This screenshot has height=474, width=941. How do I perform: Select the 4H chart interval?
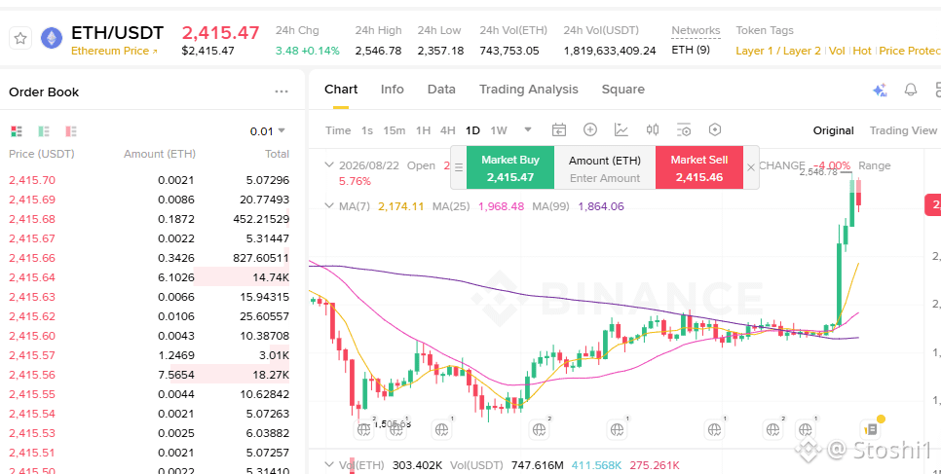coord(448,130)
